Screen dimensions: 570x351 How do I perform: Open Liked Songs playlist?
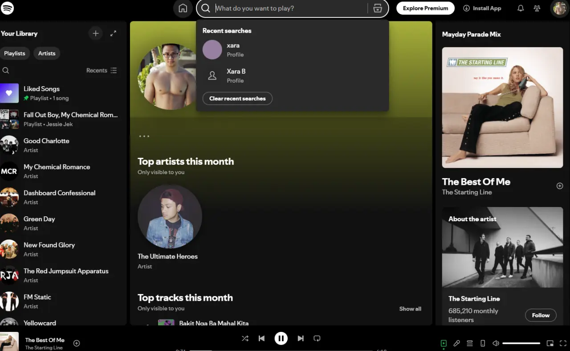click(x=62, y=93)
